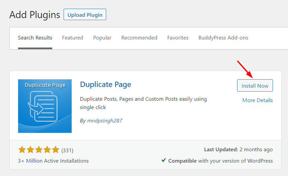
Task: Select the Favorites tab
Action: click(178, 37)
